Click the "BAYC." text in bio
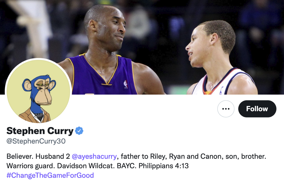 click(126, 166)
